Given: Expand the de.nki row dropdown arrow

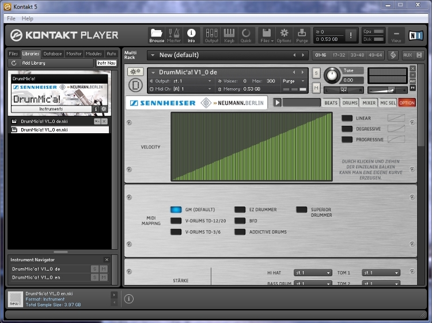Looking at the screenshot, I should [97, 121].
